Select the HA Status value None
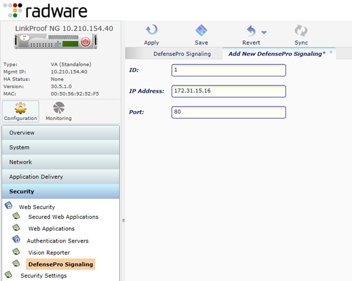 (x=57, y=79)
